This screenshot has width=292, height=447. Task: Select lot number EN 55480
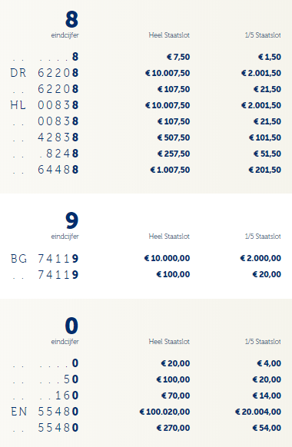tap(45, 412)
